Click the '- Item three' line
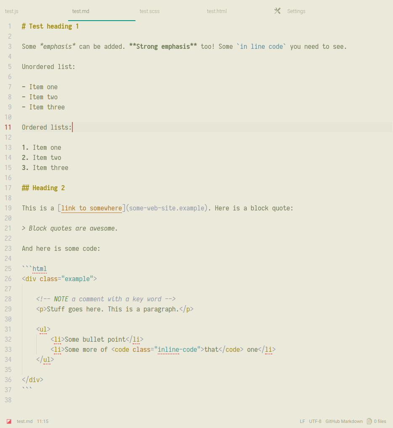Screen dimensions: 393x428 pyautogui.click(x=43, y=107)
